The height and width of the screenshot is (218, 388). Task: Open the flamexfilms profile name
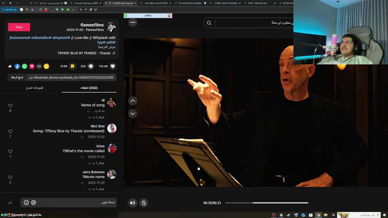(x=92, y=25)
